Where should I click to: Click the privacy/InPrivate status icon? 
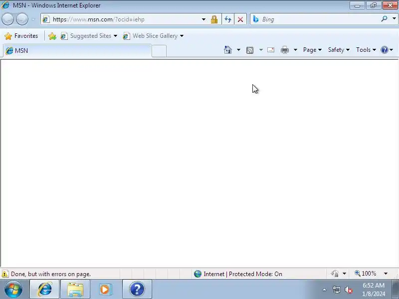tap(335, 274)
